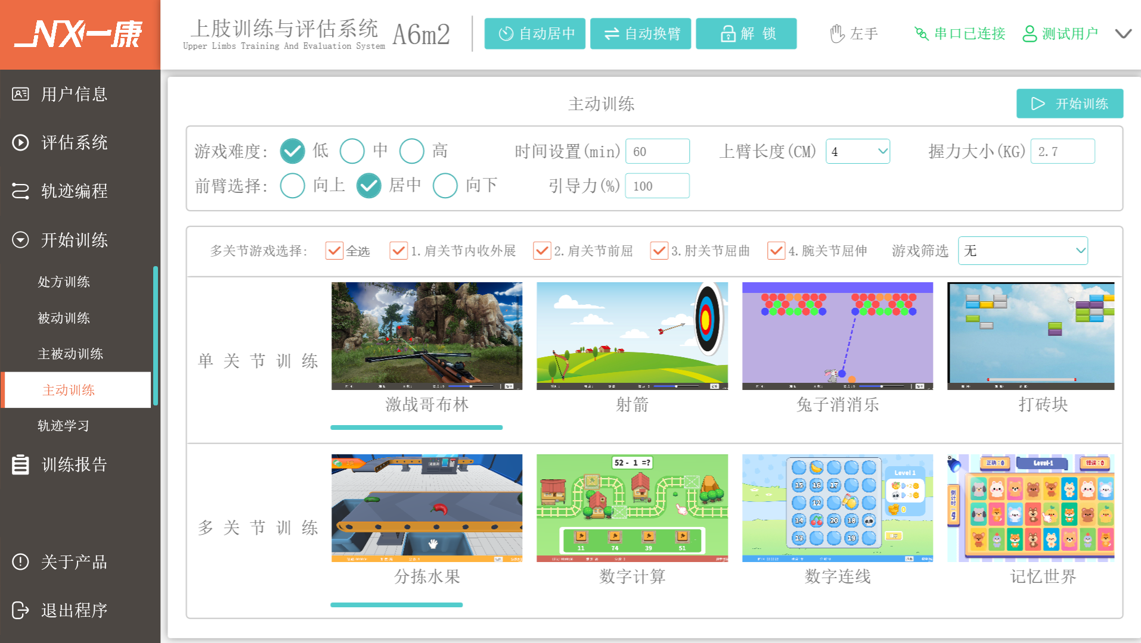Select the 射箭 game thumbnail
This screenshot has width=1141, height=643.
pos(632,336)
